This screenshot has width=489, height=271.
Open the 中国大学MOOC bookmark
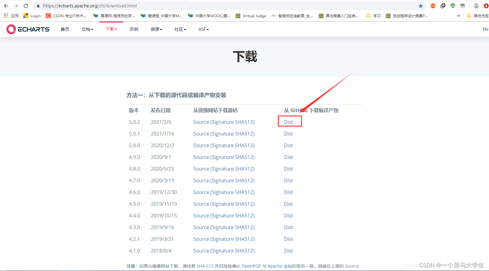tap(209, 16)
